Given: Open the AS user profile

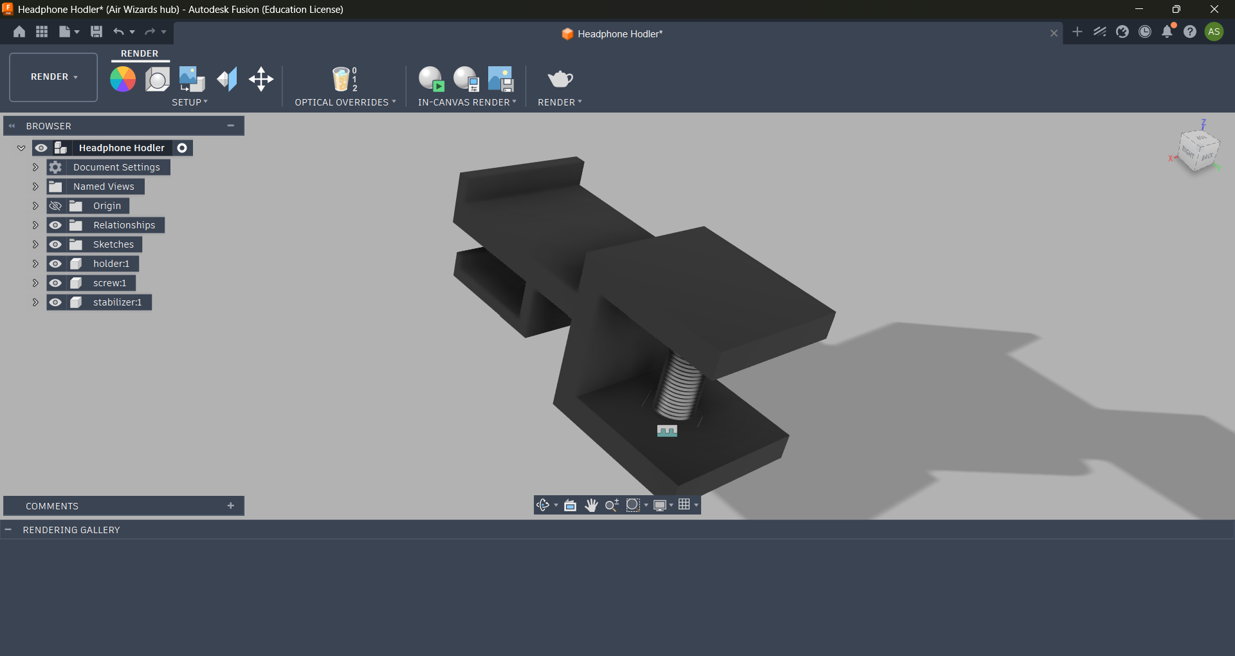Looking at the screenshot, I should [1214, 32].
